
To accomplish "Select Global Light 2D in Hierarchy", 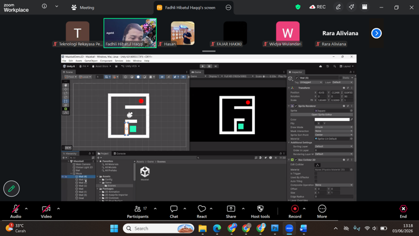I will click(x=84, y=167).
